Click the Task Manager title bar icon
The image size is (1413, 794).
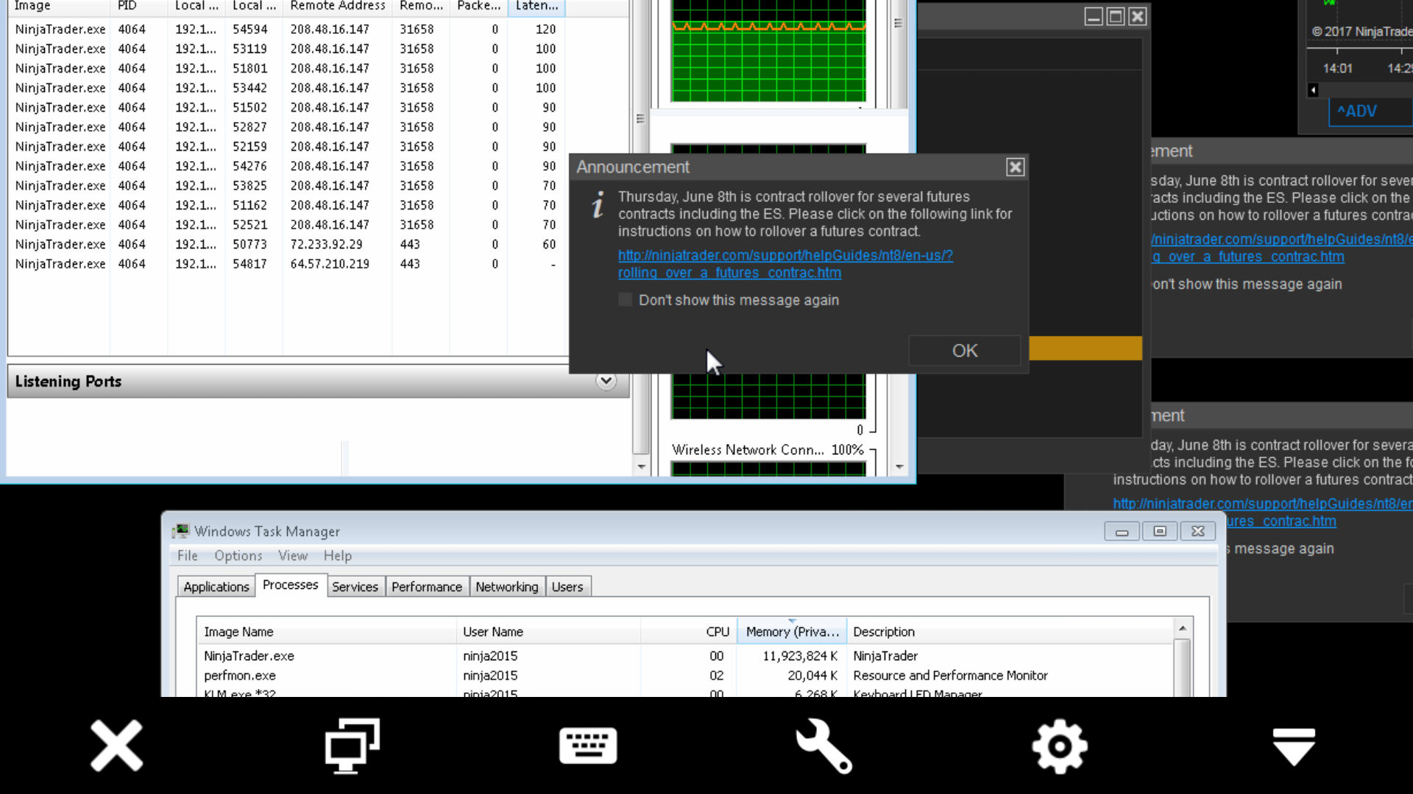coord(180,531)
